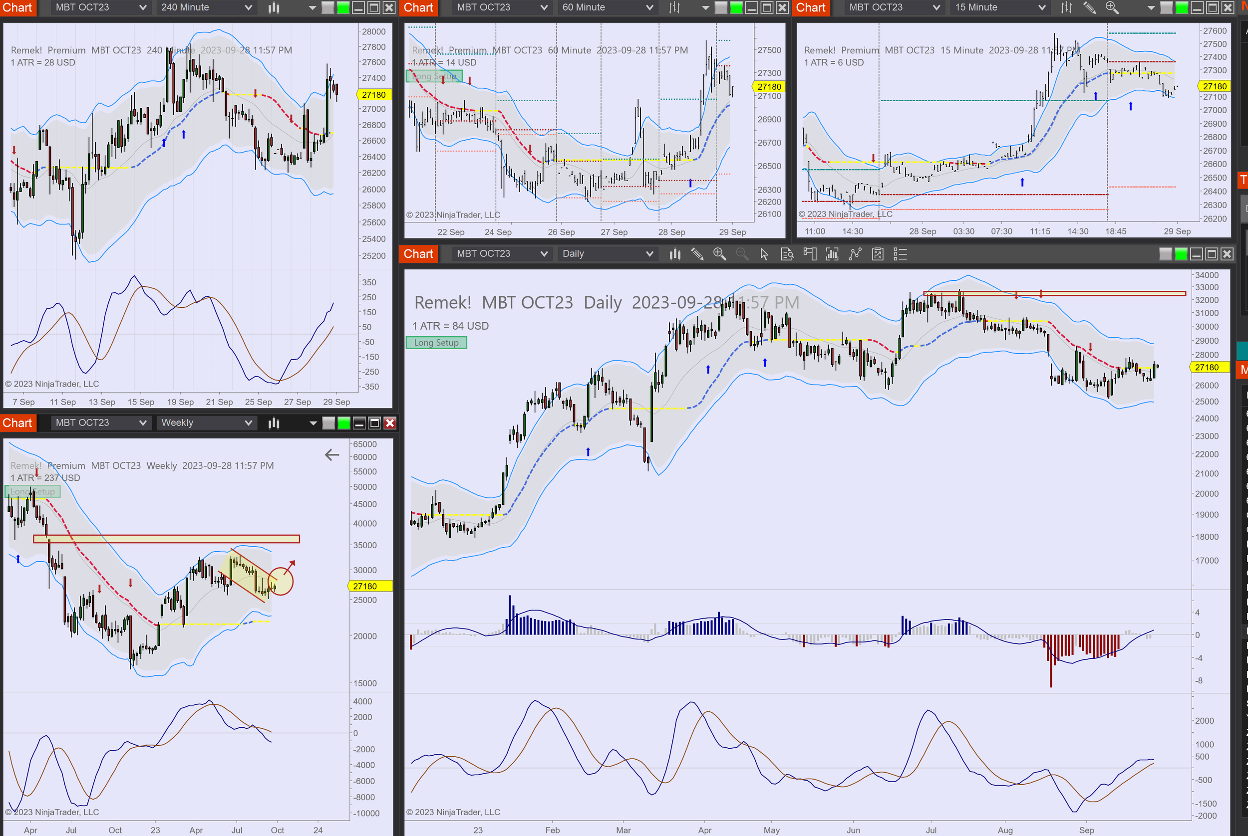This screenshot has height=836, width=1248.
Task: Click bar style icon in 15 Minute chart toolbar
Action: coord(1067,7)
